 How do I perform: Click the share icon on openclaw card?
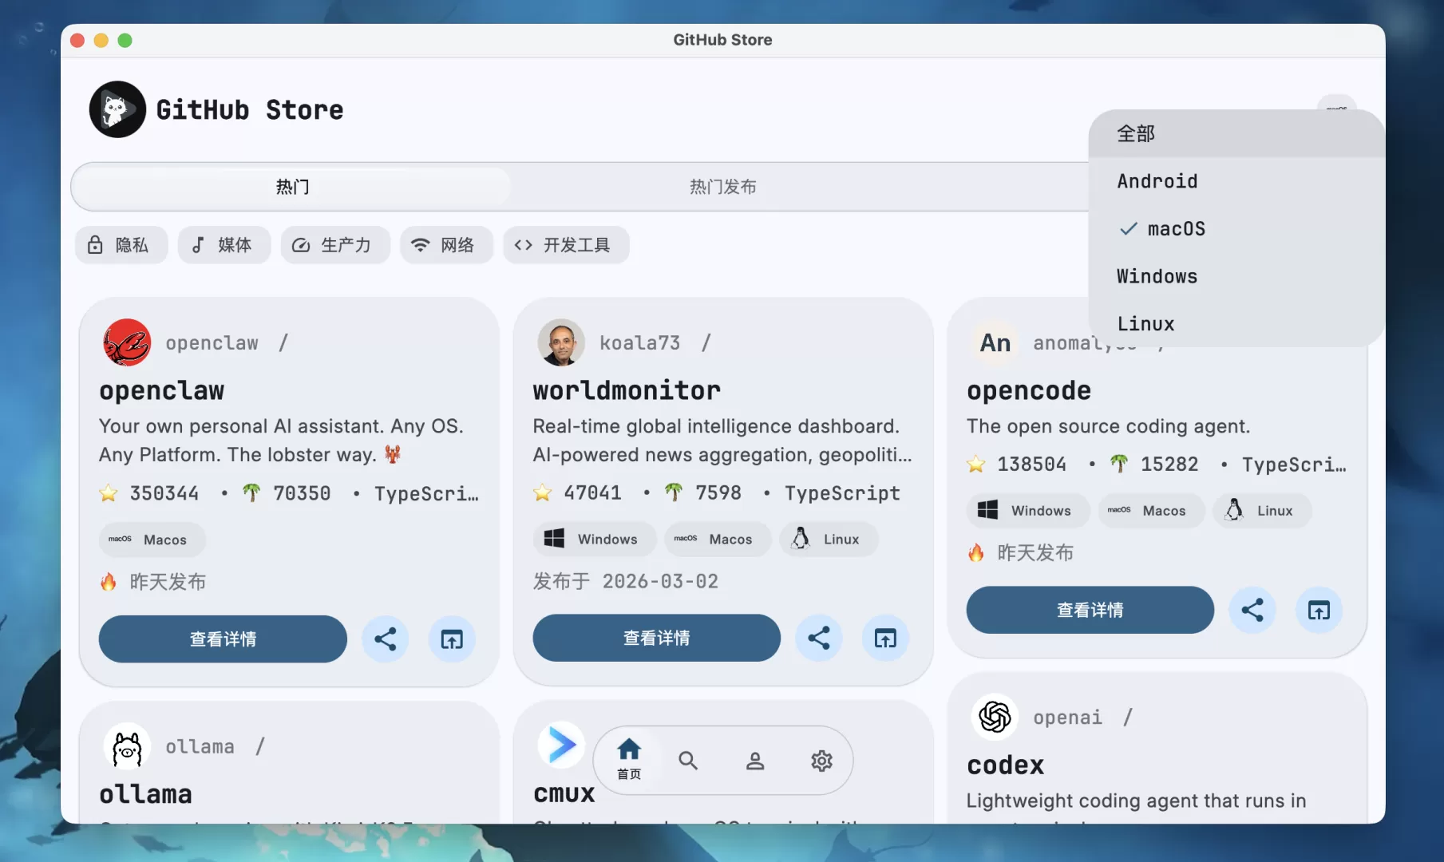[x=385, y=639]
